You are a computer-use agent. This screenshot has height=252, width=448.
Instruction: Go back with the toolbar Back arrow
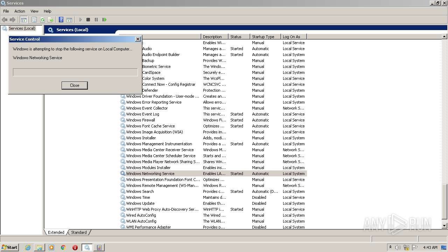coord(5,20)
